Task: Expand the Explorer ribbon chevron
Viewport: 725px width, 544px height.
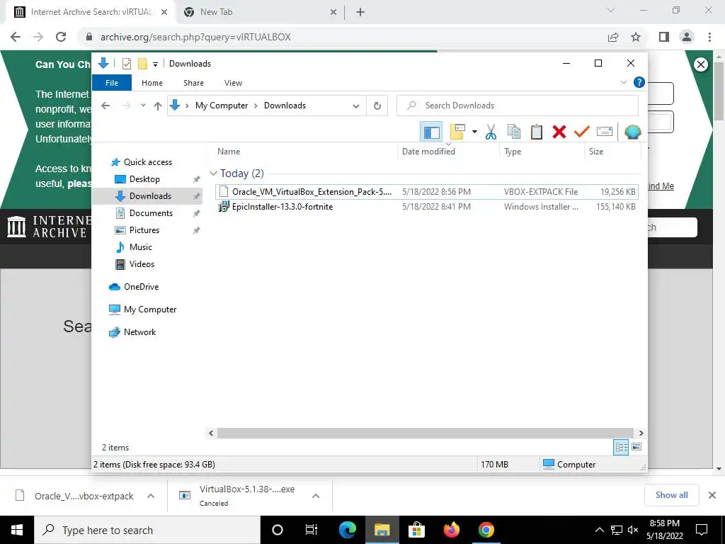Action: [x=623, y=82]
